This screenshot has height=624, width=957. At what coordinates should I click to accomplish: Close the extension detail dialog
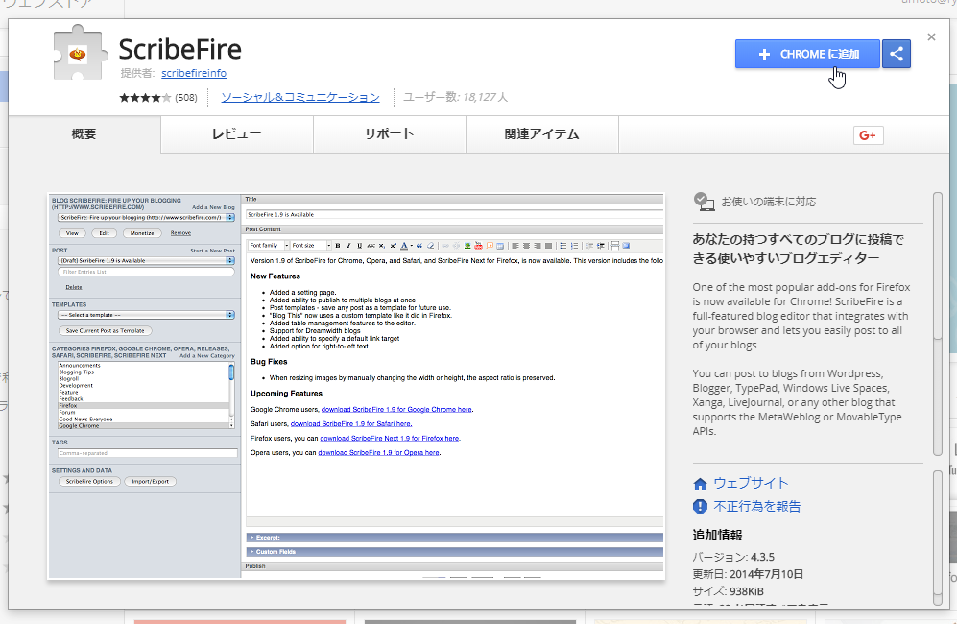[931, 37]
